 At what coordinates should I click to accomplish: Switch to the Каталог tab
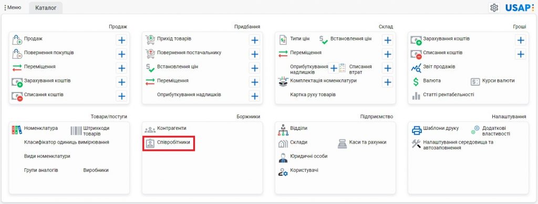[46, 7]
